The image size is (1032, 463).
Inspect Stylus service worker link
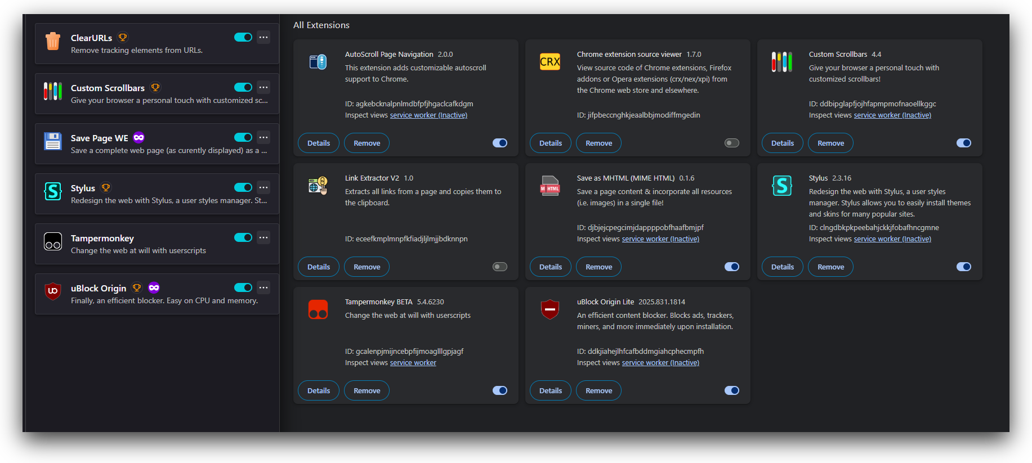[x=892, y=239]
